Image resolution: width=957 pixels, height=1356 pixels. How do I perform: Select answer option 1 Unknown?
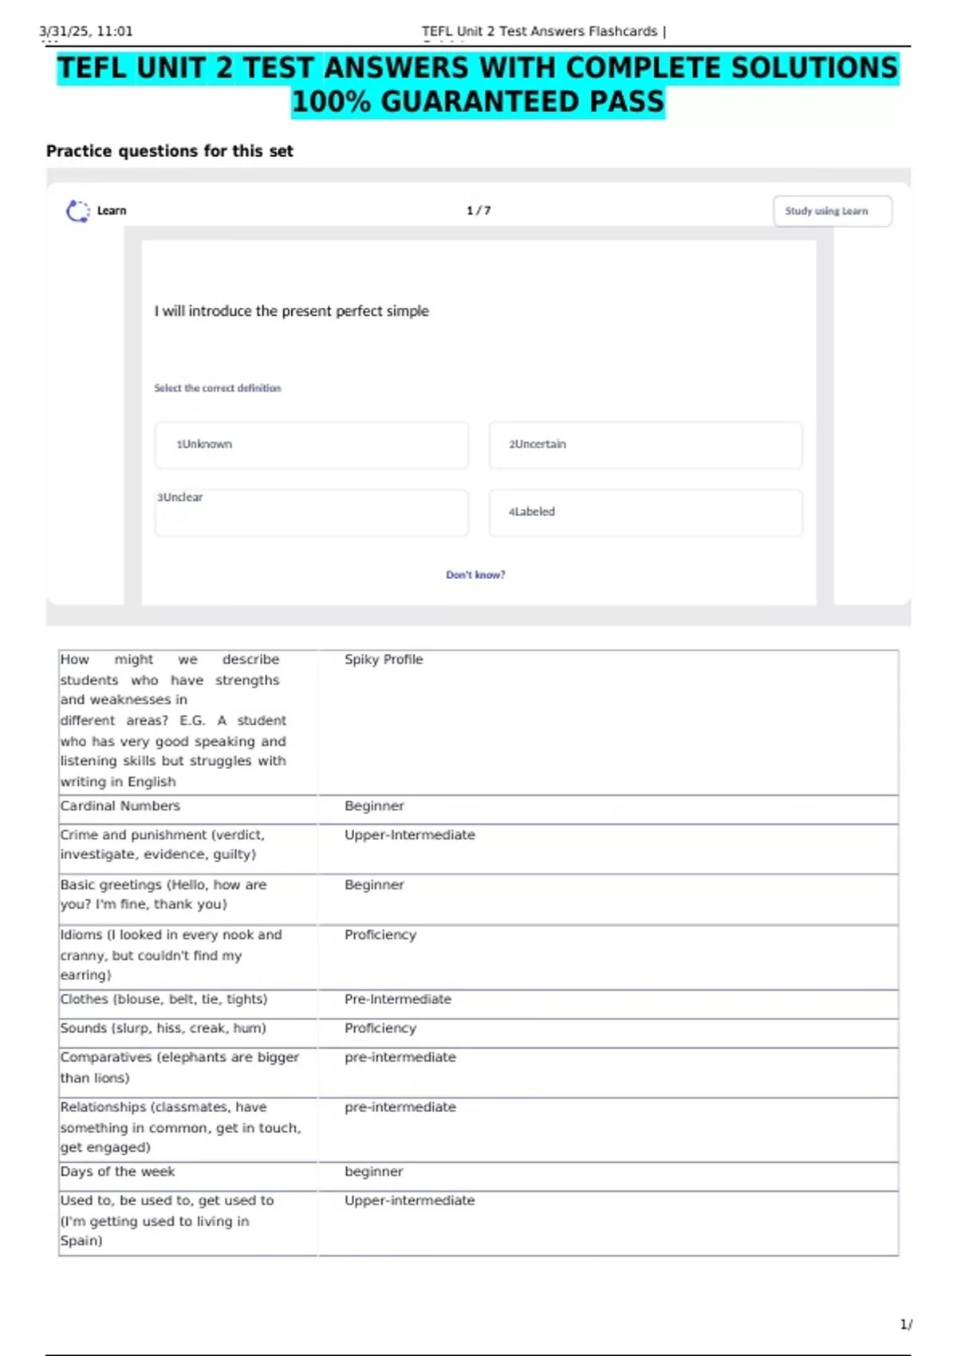coord(312,445)
